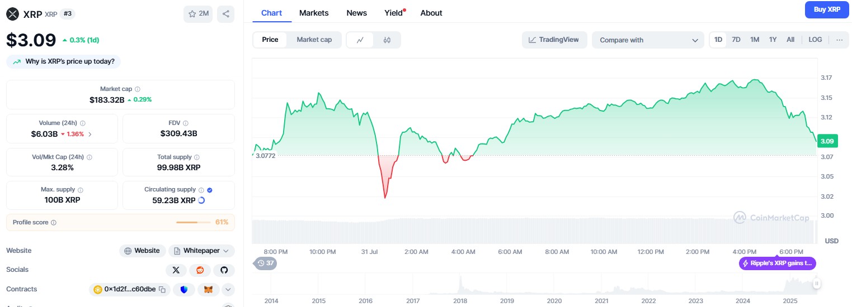Switch to line chart view
This screenshot has width=852, height=307.
coord(360,40)
